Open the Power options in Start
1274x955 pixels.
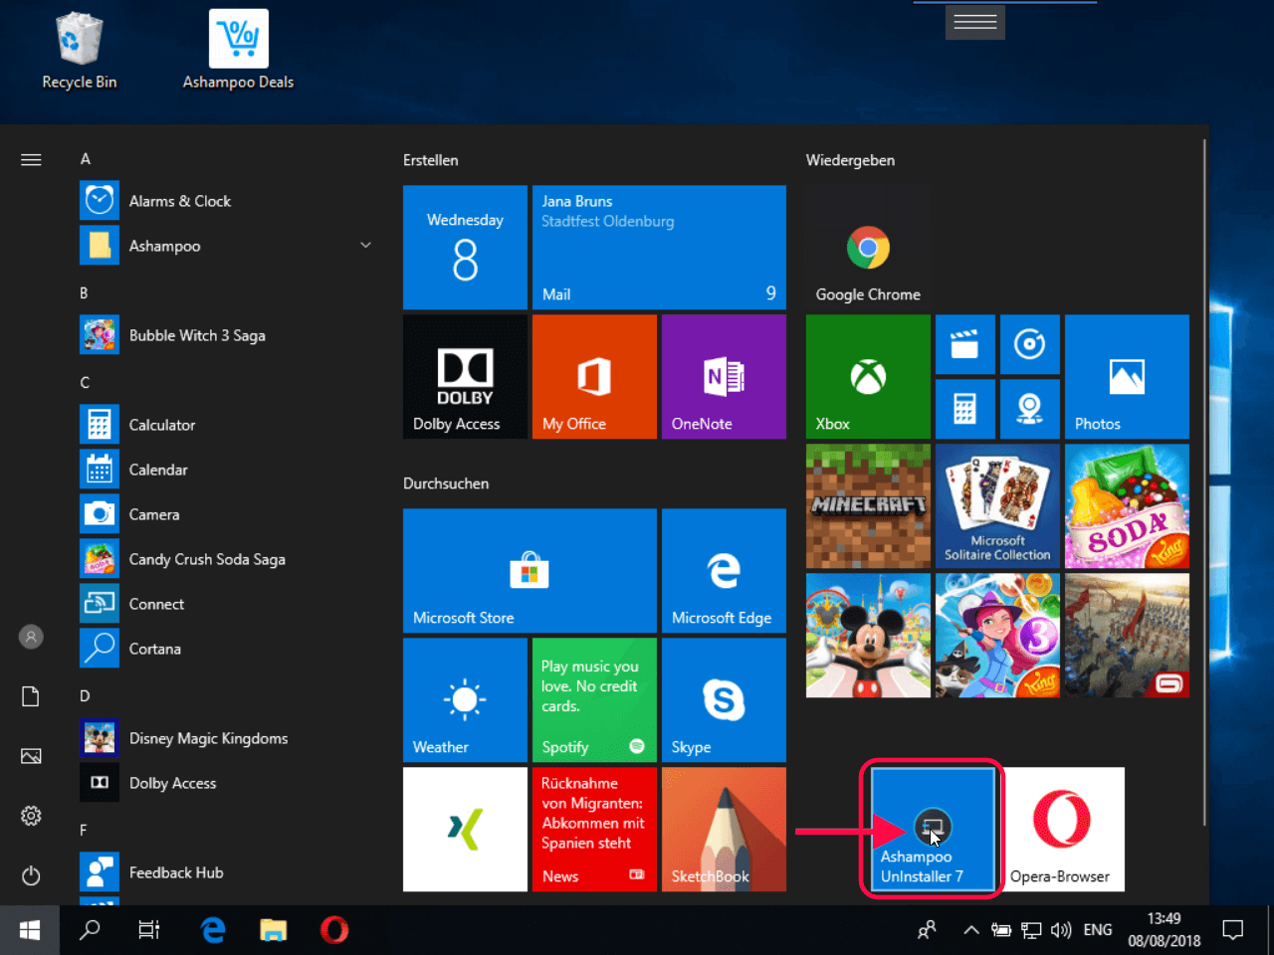[31, 875]
